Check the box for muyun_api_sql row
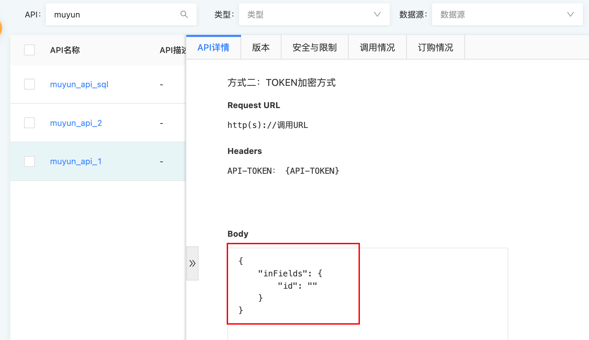Screen dimensions: 589x340 coord(29,84)
